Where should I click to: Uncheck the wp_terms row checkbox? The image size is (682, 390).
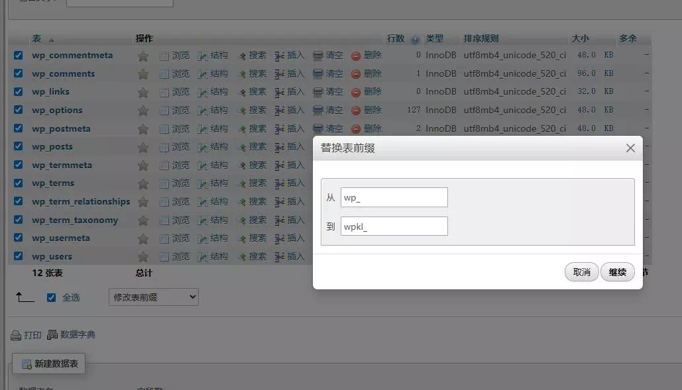(x=19, y=183)
